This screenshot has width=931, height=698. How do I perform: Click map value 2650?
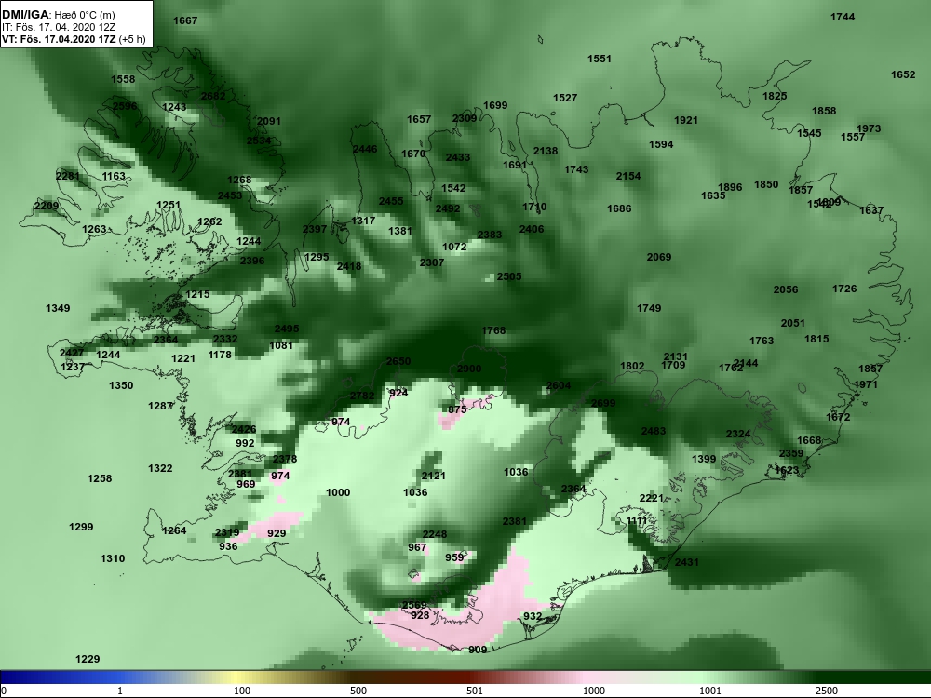(x=398, y=361)
